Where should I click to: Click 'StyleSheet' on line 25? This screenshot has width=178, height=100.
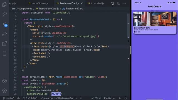coord(49,84)
